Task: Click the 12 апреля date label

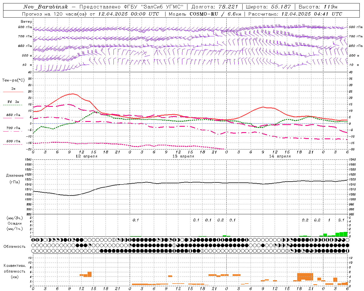Action: pos(86,156)
